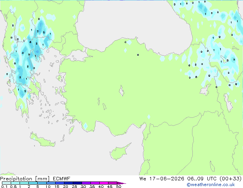
Task: Click the legend label "15"
Action: [x=57, y=186]
